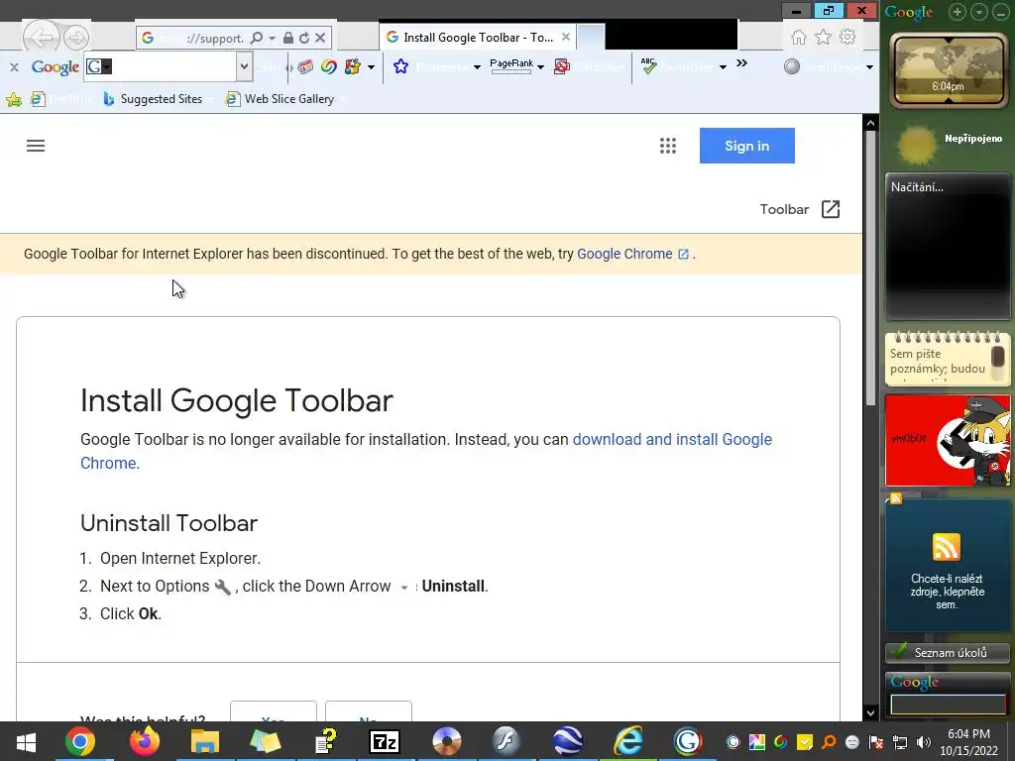
Task: Expand the toolbar overflow chevron
Action: tap(741, 62)
